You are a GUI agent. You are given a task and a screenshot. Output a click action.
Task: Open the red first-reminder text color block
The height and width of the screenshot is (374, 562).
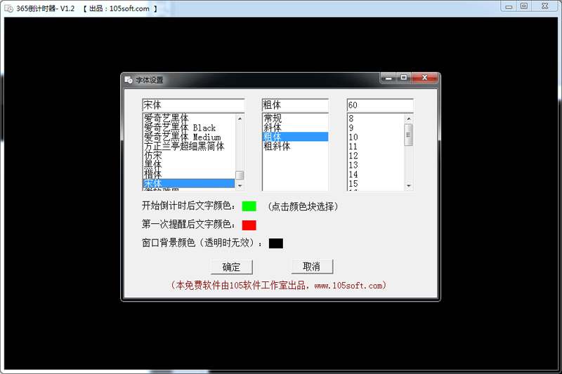click(x=249, y=225)
